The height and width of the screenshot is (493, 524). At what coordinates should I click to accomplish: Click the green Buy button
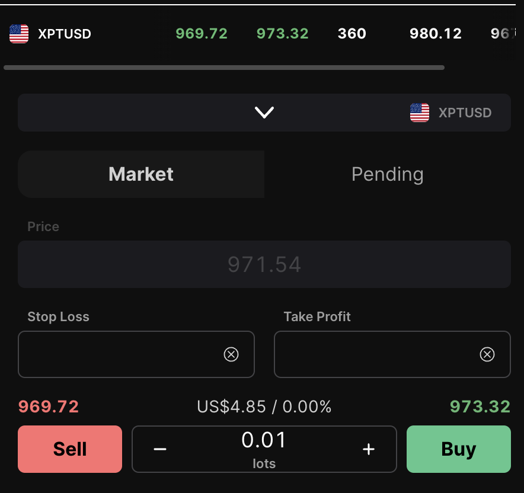(x=459, y=449)
